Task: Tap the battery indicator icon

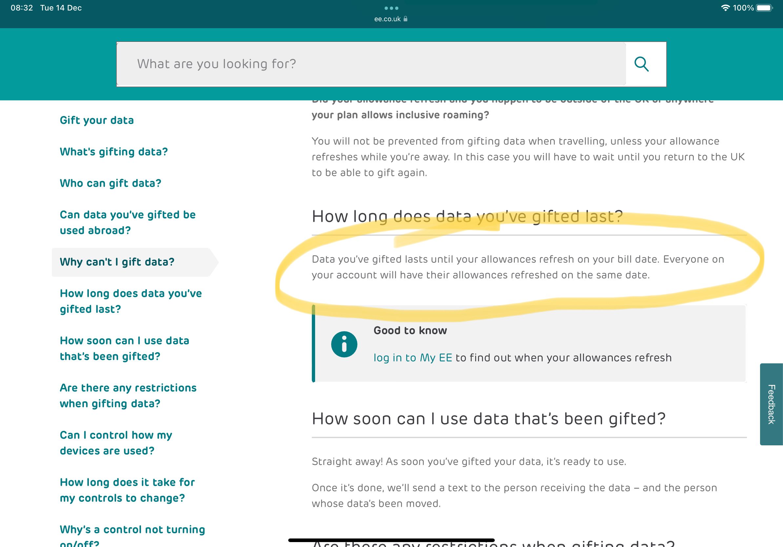Action: tap(764, 8)
